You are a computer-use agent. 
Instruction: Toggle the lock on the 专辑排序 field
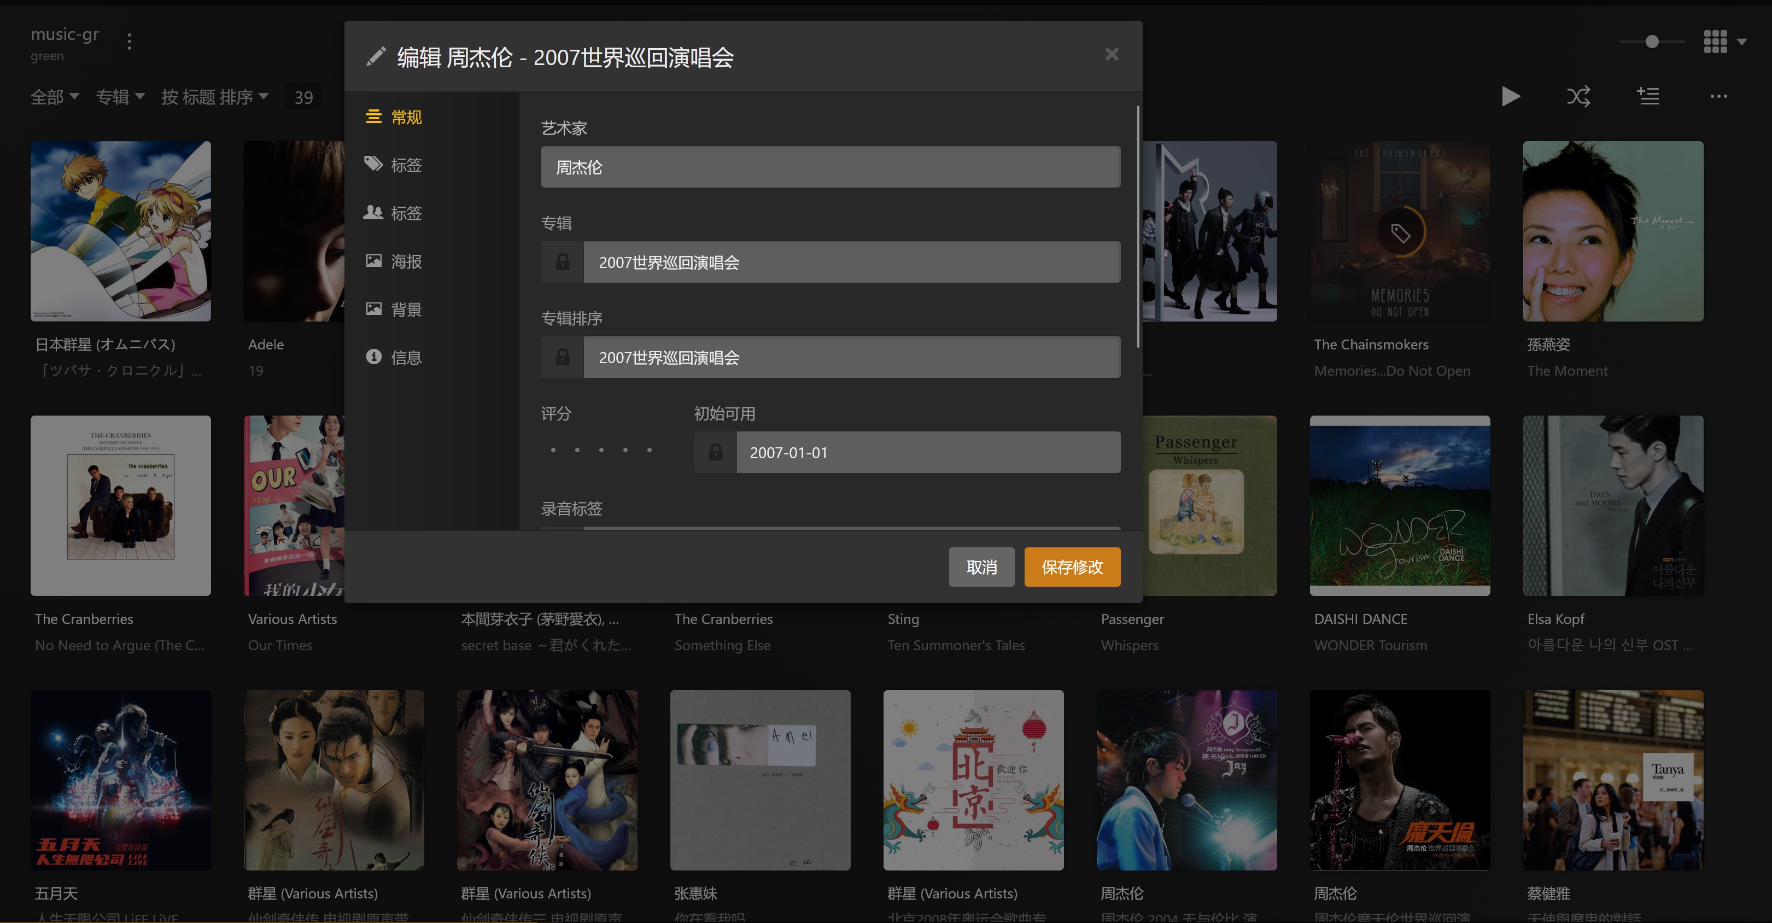(x=563, y=357)
